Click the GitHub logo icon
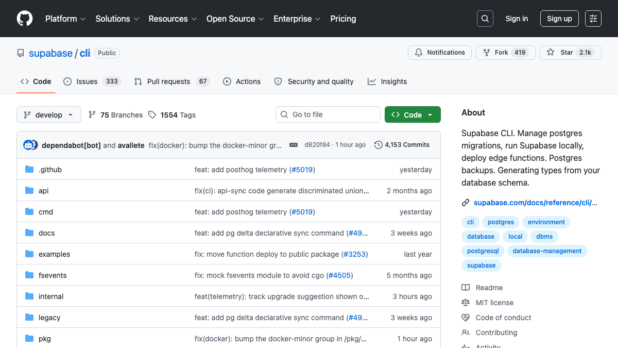618x348 pixels. 24,19
